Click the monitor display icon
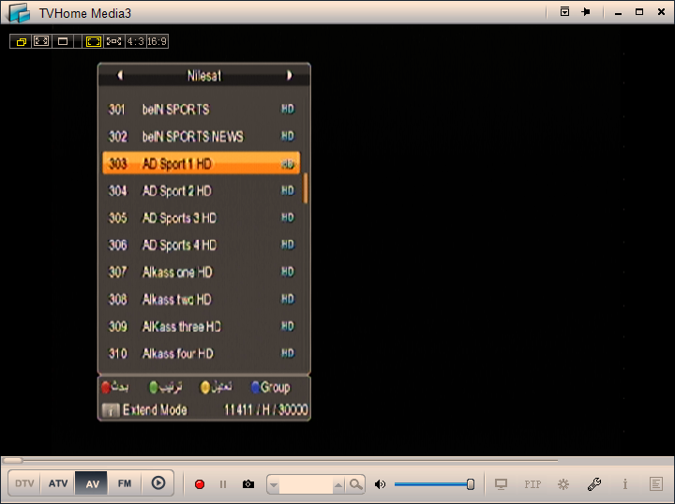 [x=501, y=484]
